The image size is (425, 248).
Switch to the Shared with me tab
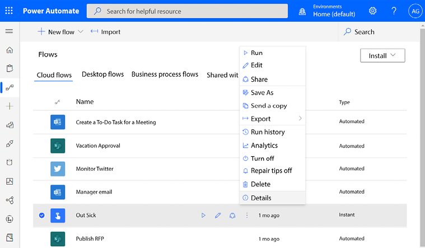[x=222, y=75]
